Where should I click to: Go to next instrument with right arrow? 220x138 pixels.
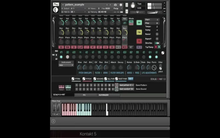tap(110, 5)
